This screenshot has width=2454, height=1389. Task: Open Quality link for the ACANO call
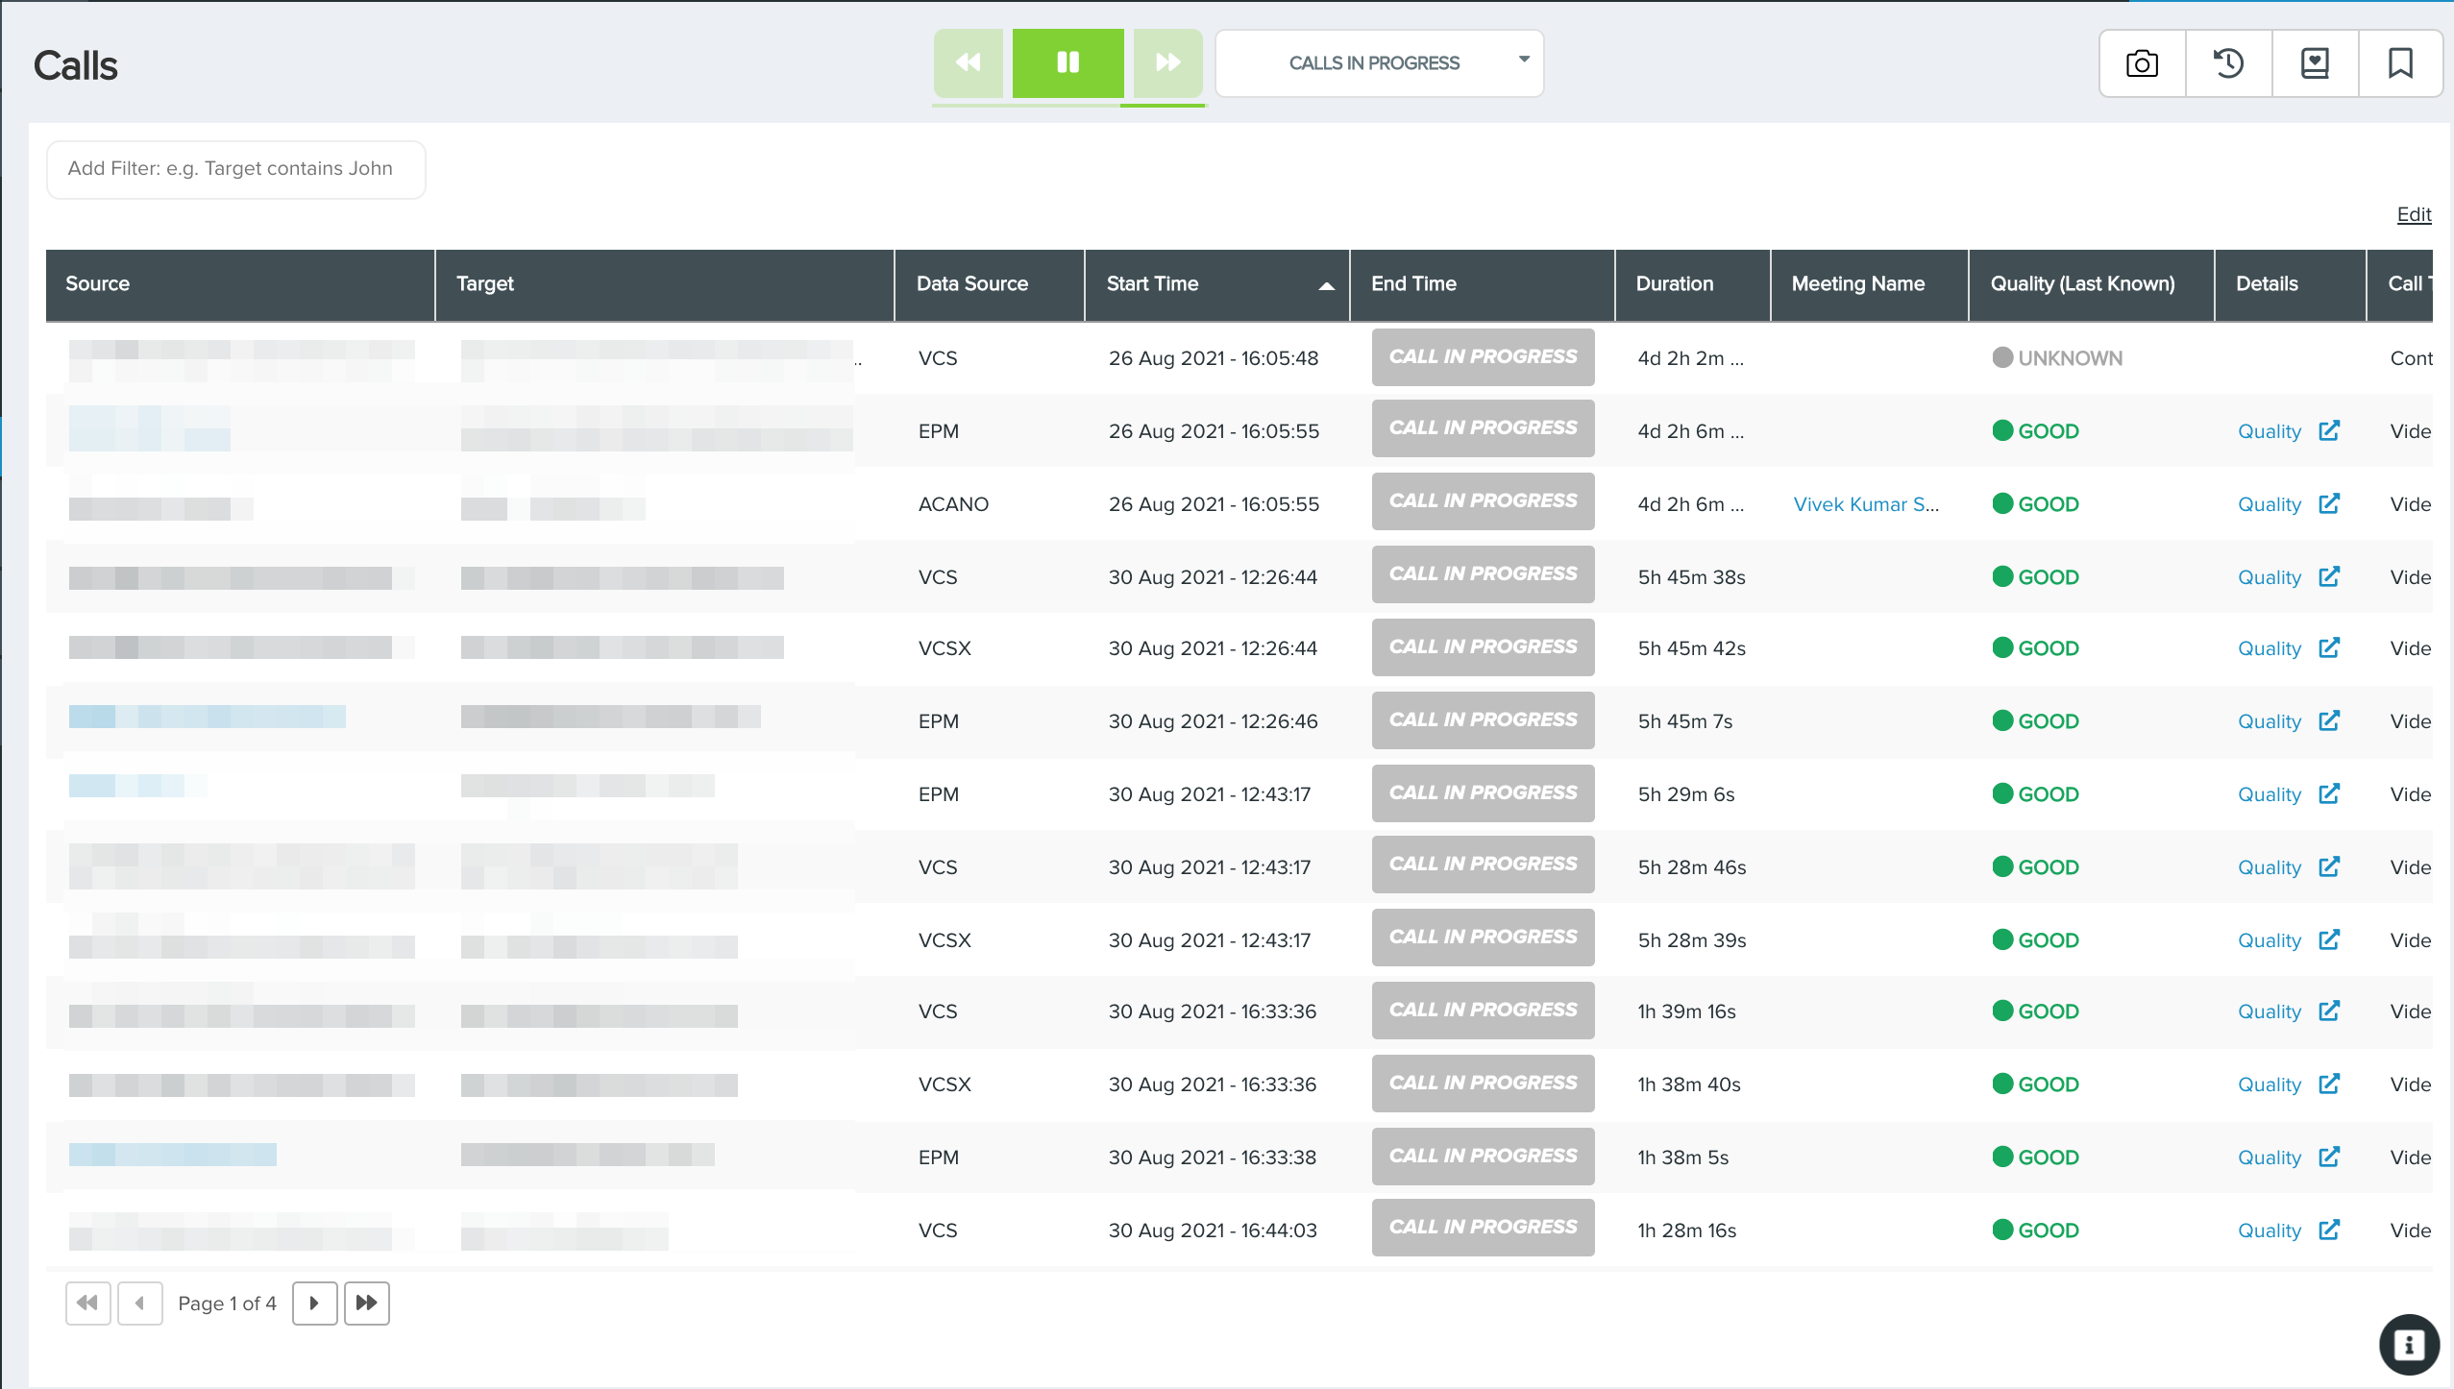2270,504
